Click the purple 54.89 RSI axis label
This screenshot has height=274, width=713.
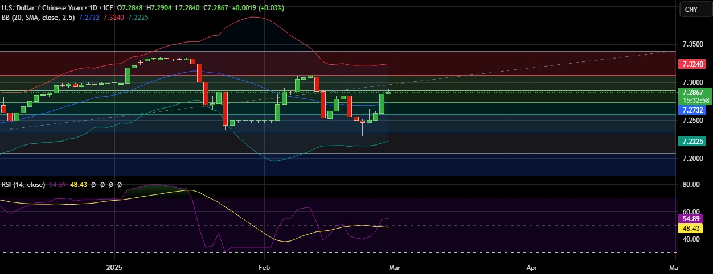pyautogui.click(x=691, y=218)
